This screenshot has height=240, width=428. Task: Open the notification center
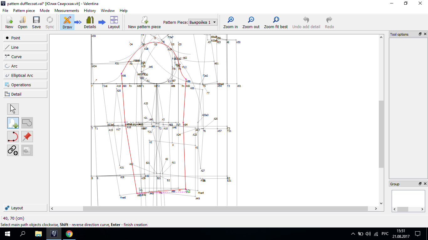(418, 234)
